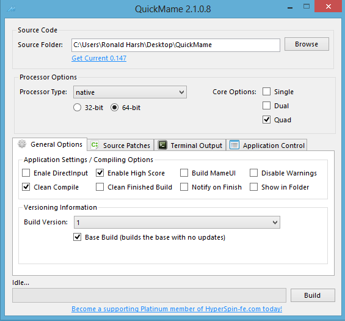Click the Source Patches C++ icon
This screenshot has width=345, height=321.
[x=95, y=145]
